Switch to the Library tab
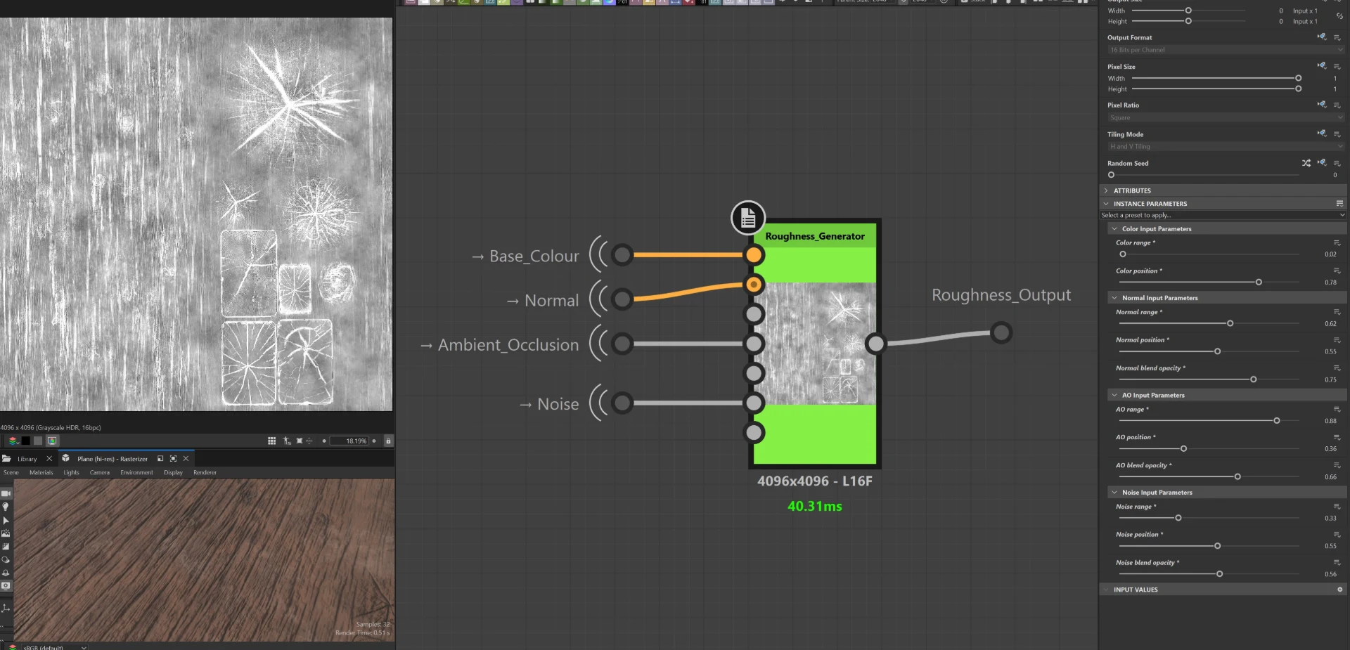Image resolution: width=1350 pixels, height=650 pixels. tap(27, 459)
